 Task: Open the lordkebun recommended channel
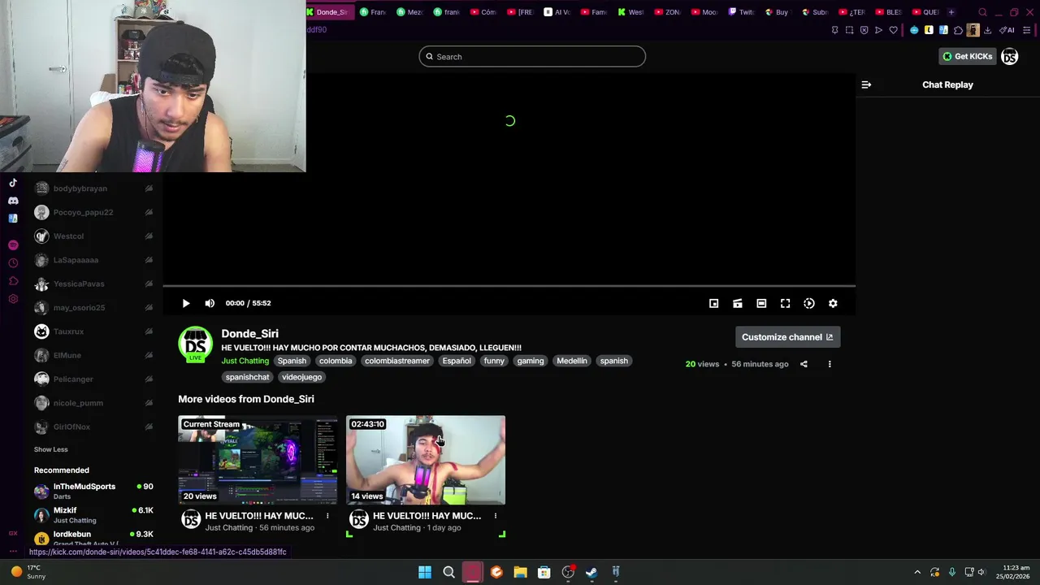(x=93, y=537)
